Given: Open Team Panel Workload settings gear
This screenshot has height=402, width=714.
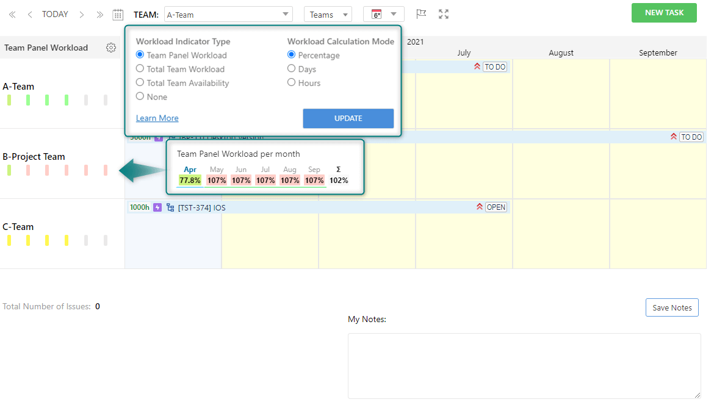Looking at the screenshot, I should pyautogui.click(x=111, y=48).
